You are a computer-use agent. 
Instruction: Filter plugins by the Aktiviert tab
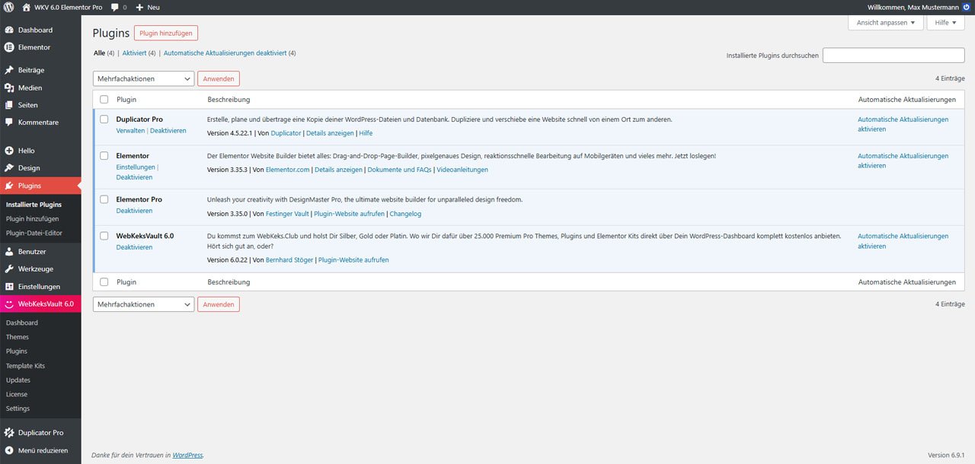(134, 53)
